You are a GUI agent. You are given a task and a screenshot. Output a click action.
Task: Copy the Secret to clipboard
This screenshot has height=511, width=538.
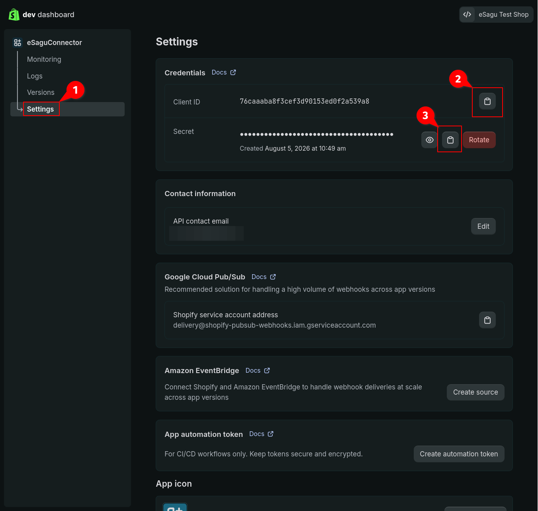pos(450,140)
